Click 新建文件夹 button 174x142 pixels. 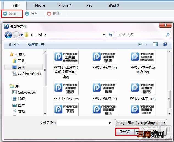[36, 44]
